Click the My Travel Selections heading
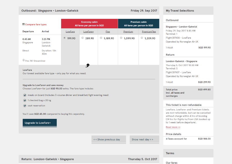 (x=180, y=11)
